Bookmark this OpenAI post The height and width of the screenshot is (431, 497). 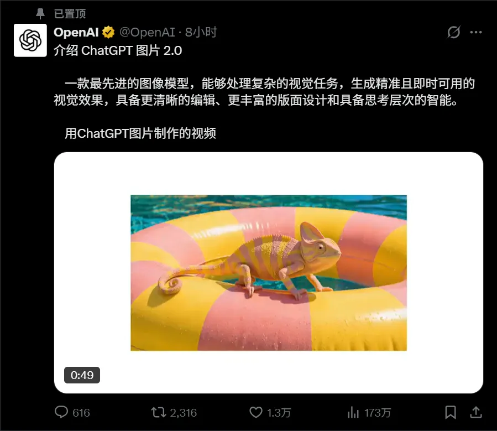451,412
